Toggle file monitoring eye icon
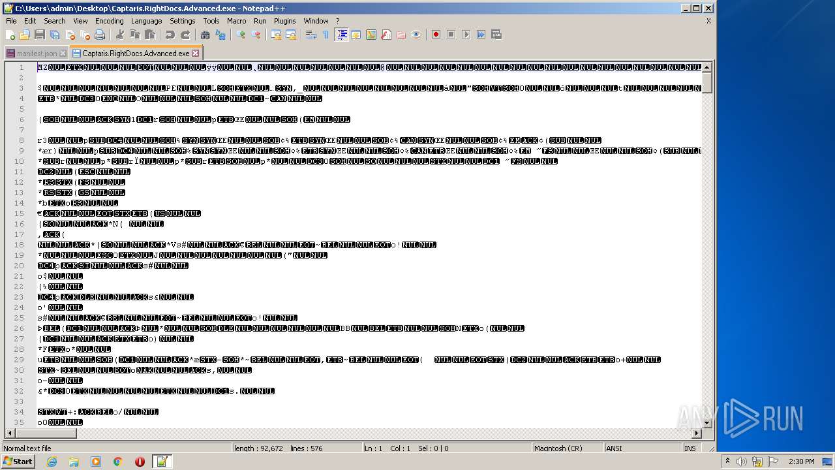Viewport: 835px width, 470px height. pos(416,35)
